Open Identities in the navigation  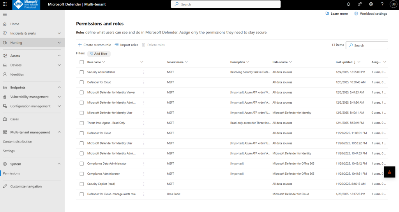pos(17,75)
